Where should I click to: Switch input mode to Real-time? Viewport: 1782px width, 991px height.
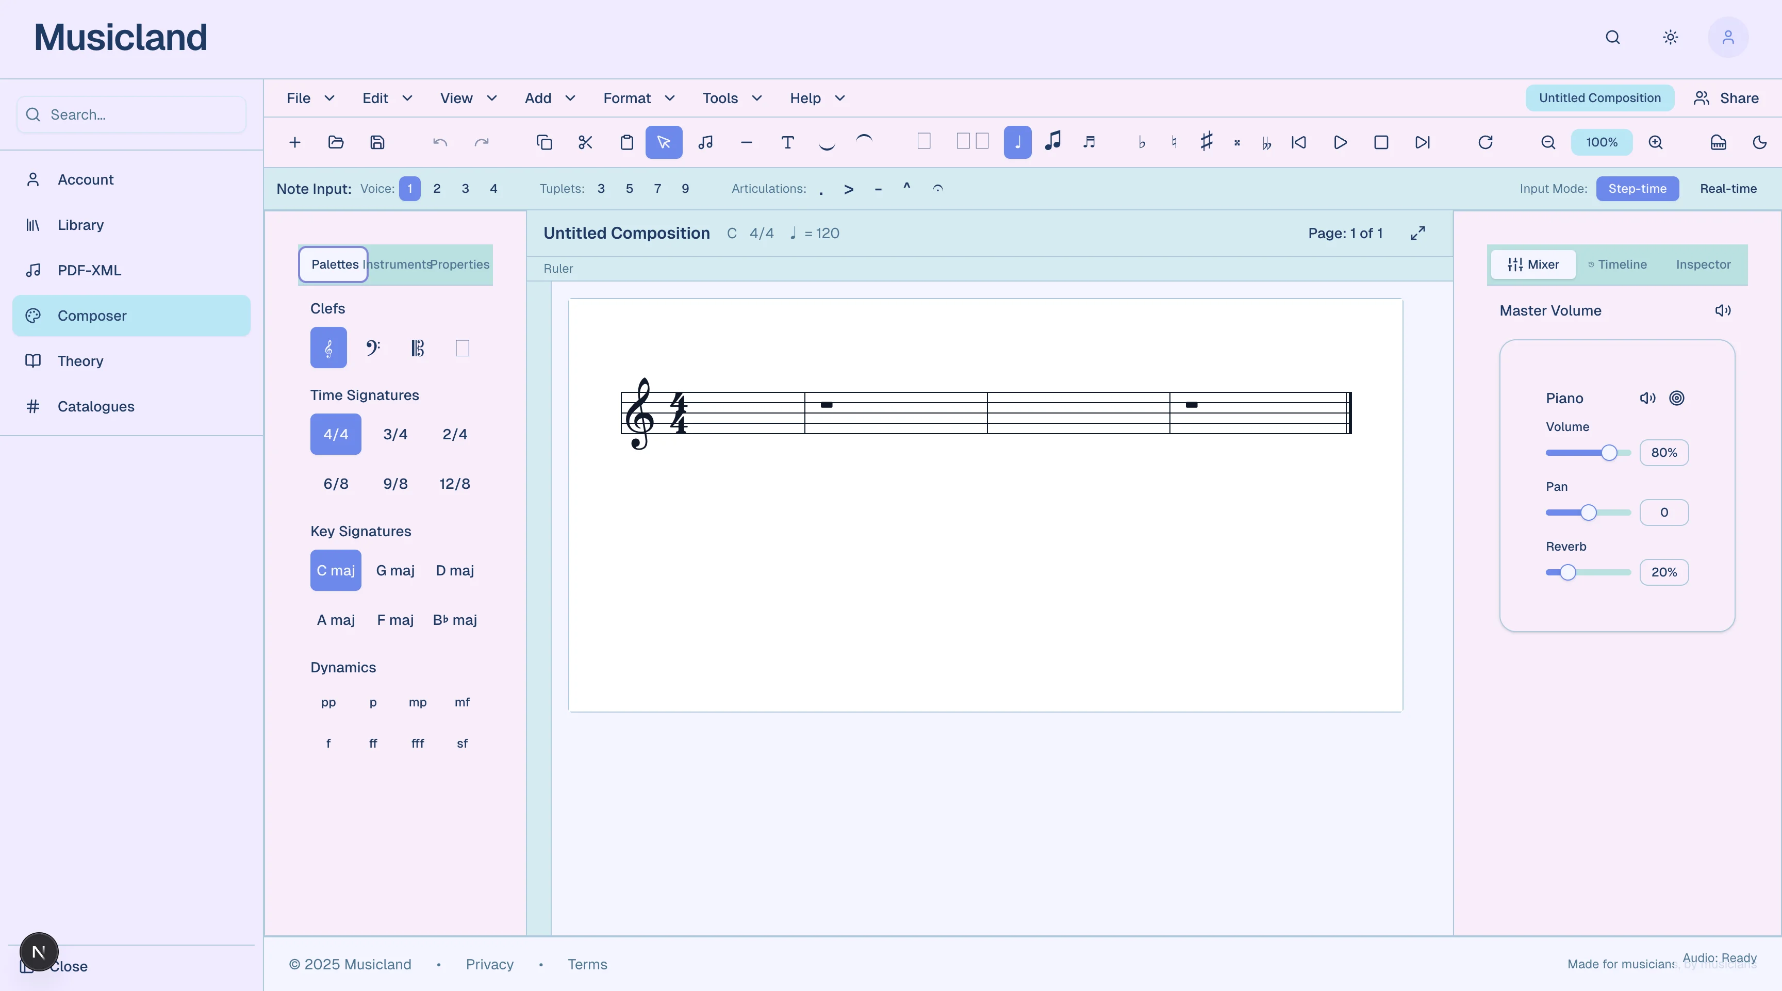[1727, 189]
